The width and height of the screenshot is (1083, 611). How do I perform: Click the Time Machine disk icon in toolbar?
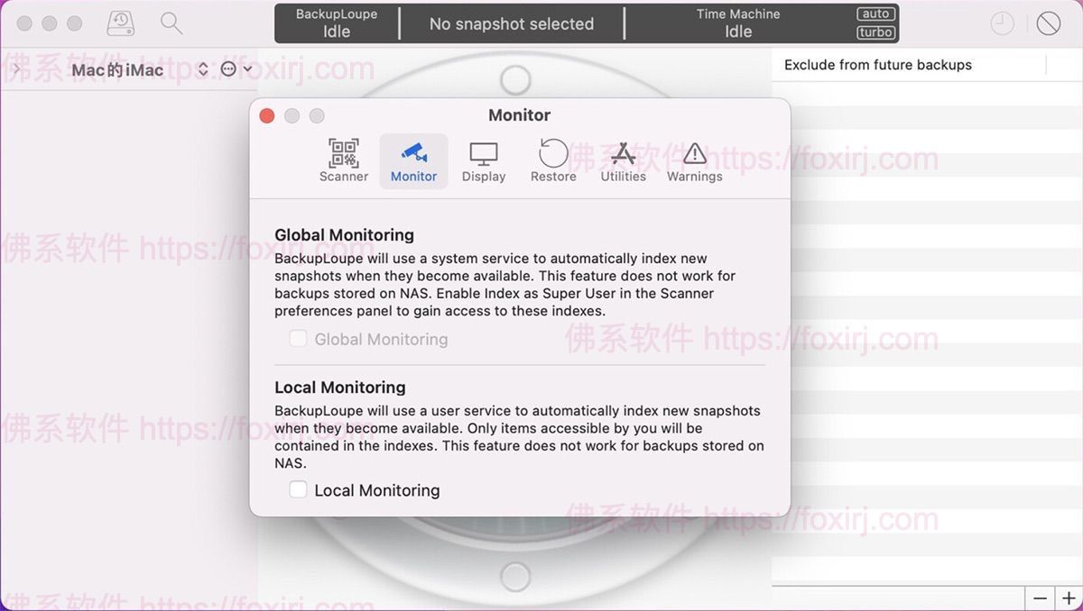[x=120, y=23]
